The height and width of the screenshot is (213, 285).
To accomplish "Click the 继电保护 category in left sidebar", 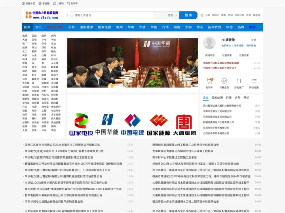I will (x=56, y=106).
